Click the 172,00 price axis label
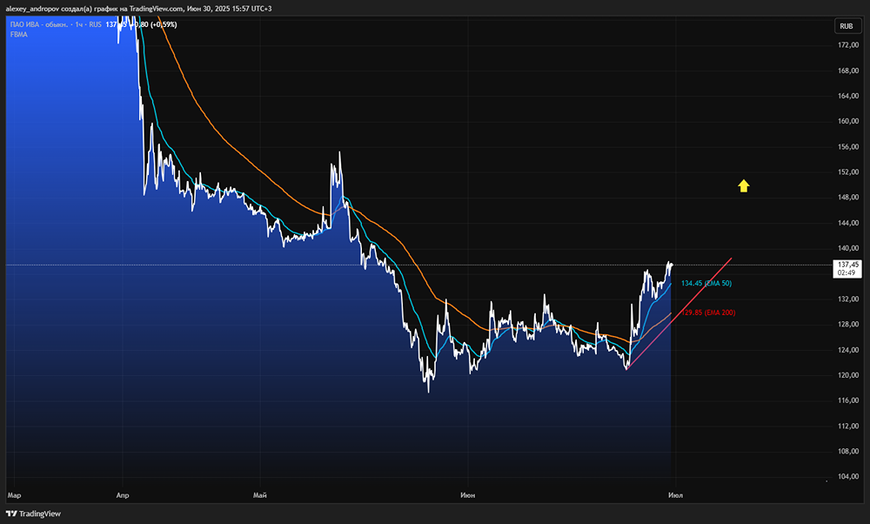Image resolution: width=870 pixels, height=524 pixels. coord(847,45)
